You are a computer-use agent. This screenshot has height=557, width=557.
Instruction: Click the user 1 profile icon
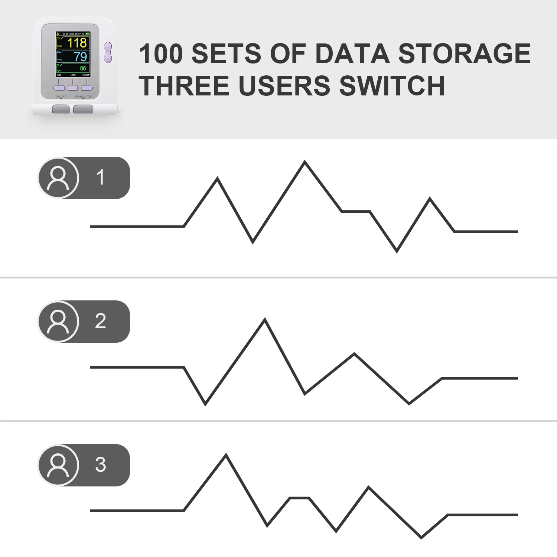click(58, 178)
